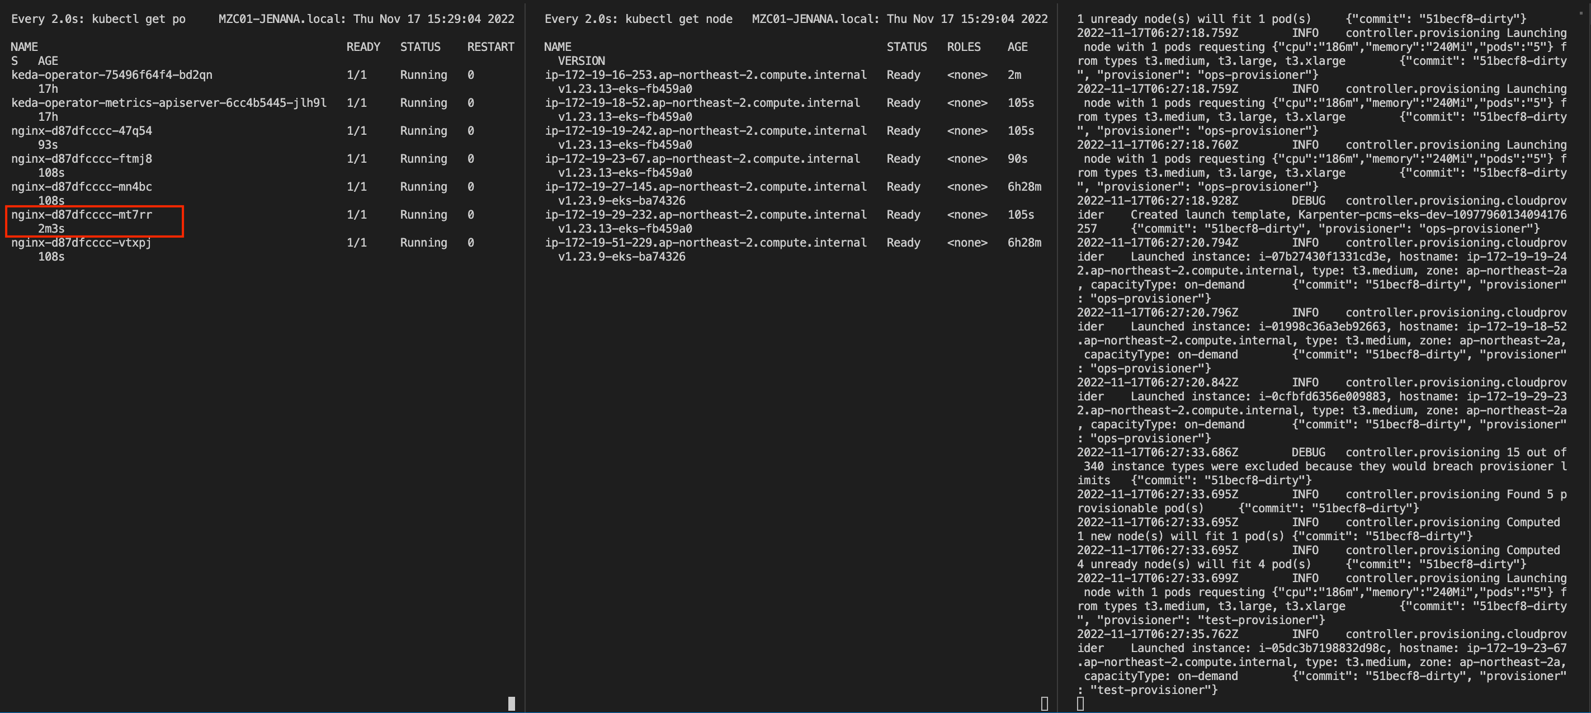Click the keda-operator-metrics-apiserver pod name
Image resolution: width=1591 pixels, height=713 pixels.
(169, 102)
